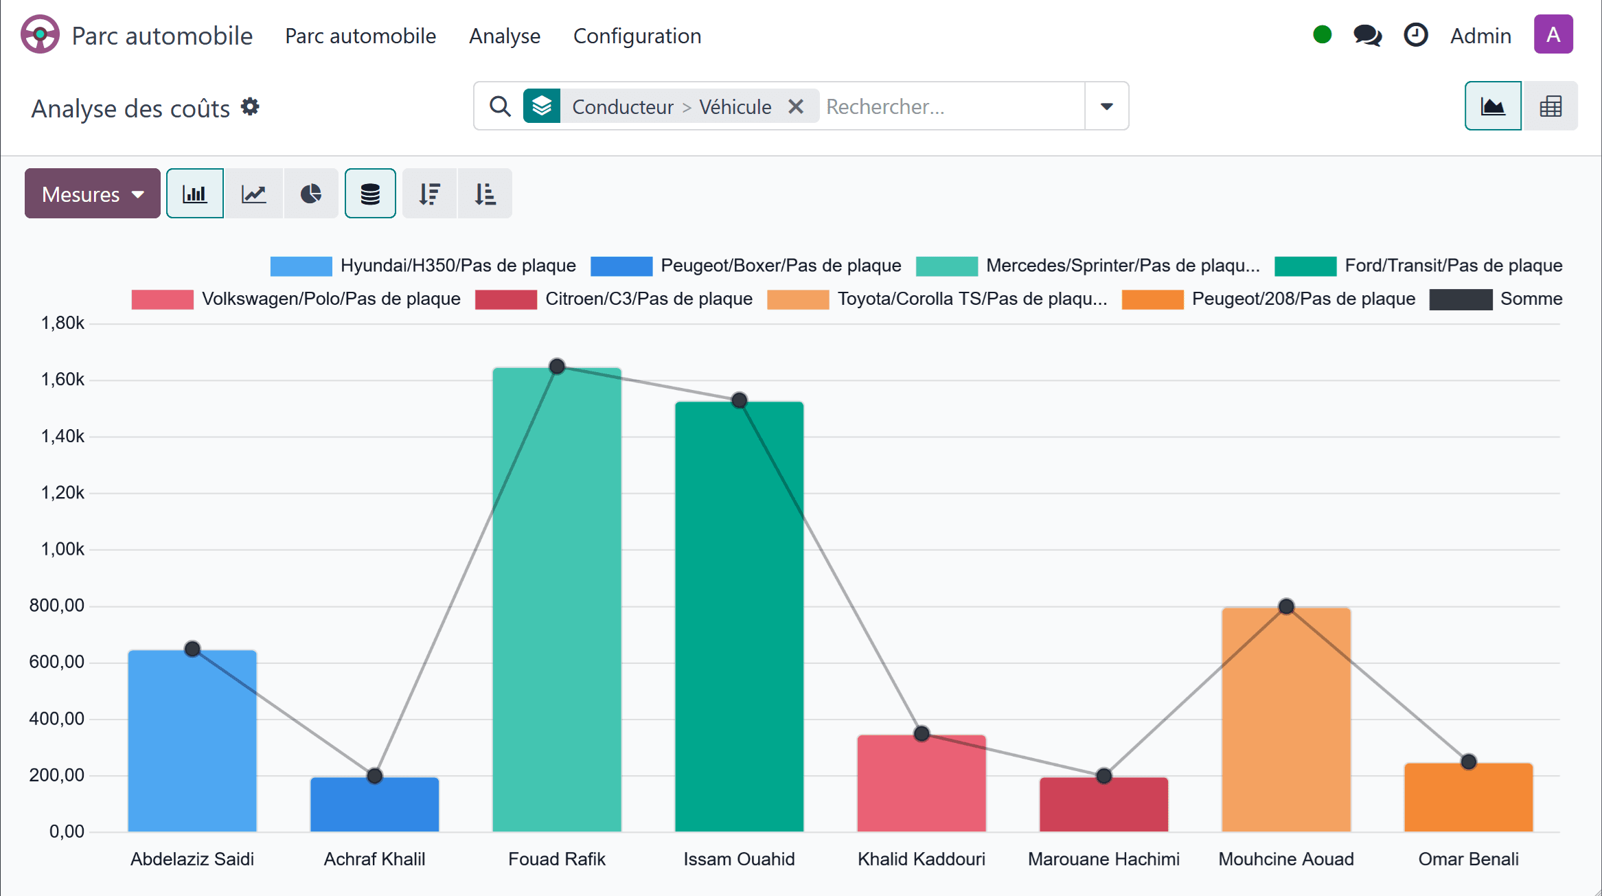Open search filter options dropdown arrow
The image size is (1602, 896).
pyautogui.click(x=1106, y=106)
